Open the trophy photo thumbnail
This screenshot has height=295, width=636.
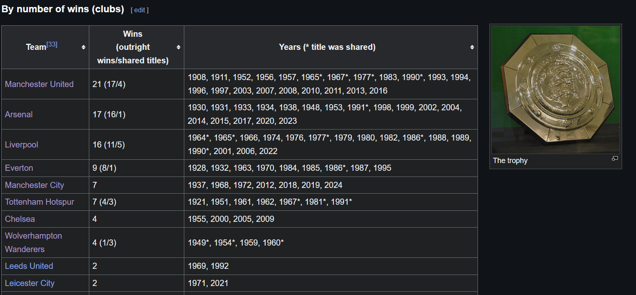[x=556, y=89]
